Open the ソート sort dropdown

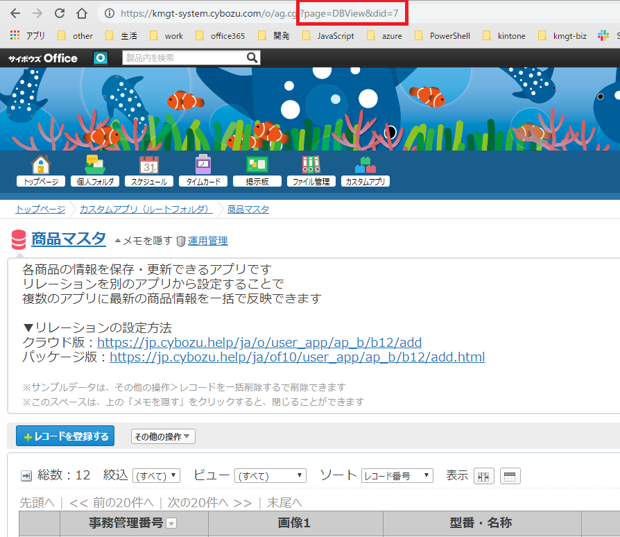397,476
